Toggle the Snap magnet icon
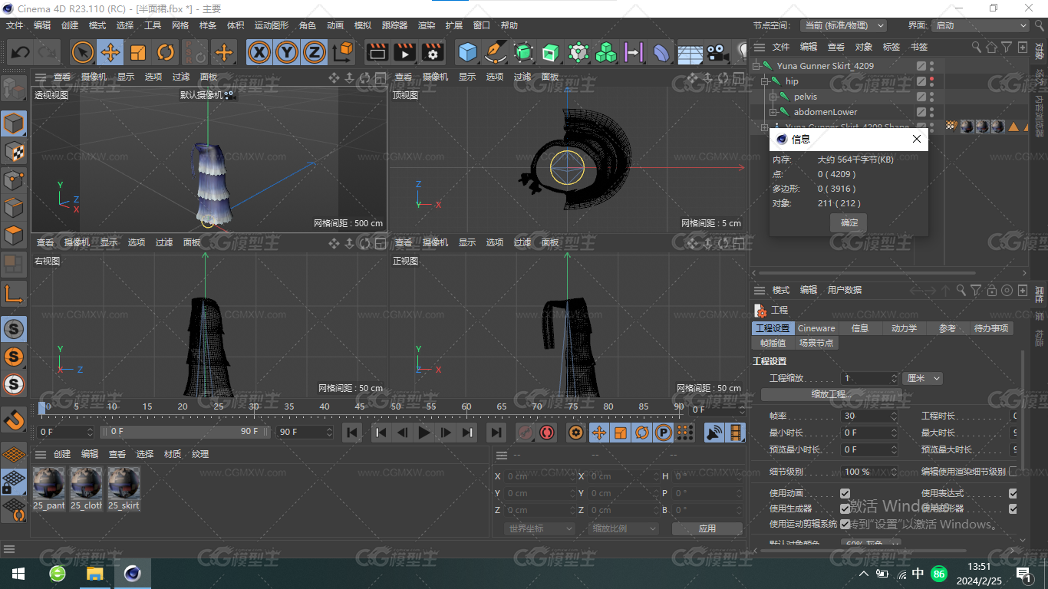This screenshot has width=1048, height=589. [14, 420]
